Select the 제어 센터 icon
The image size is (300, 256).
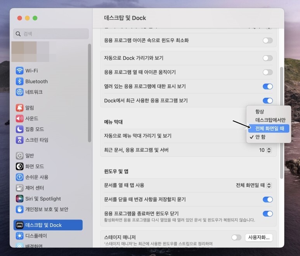[x=19, y=188]
